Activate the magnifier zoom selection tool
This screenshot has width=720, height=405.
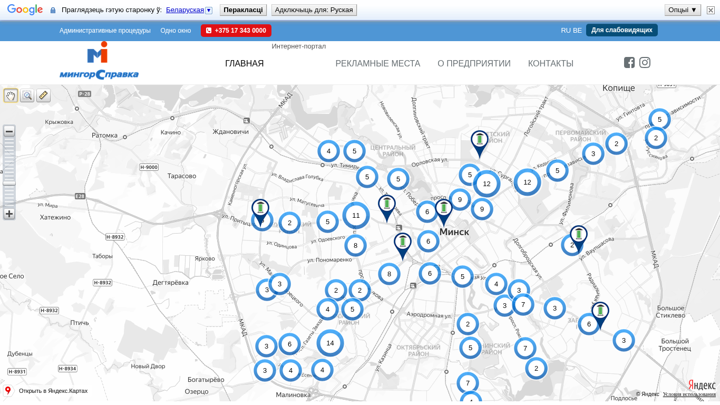tap(27, 95)
